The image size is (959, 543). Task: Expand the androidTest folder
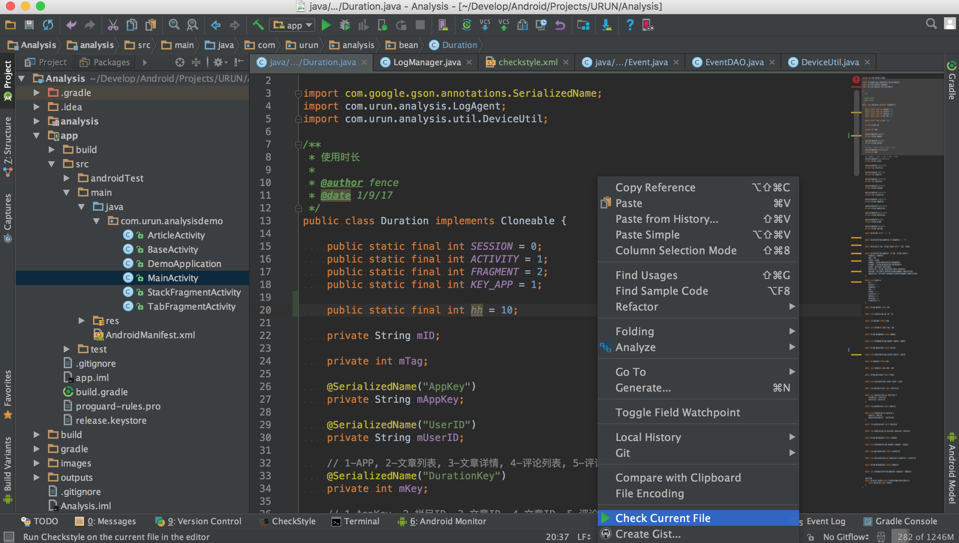click(66, 178)
